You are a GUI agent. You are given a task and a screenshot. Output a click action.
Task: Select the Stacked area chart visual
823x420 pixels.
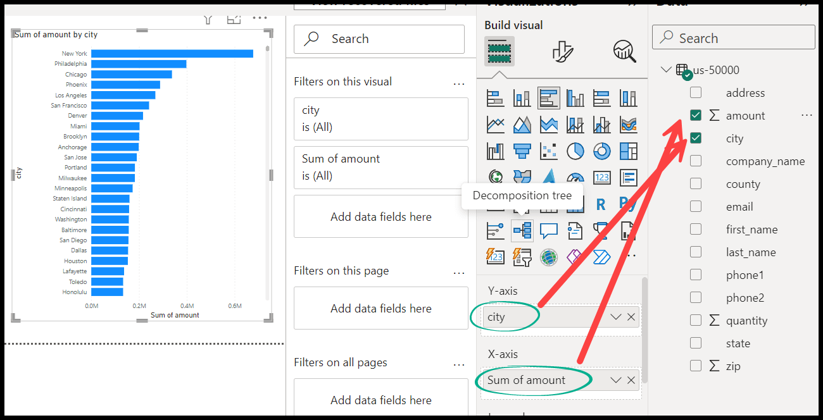click(x=549, y=125)
